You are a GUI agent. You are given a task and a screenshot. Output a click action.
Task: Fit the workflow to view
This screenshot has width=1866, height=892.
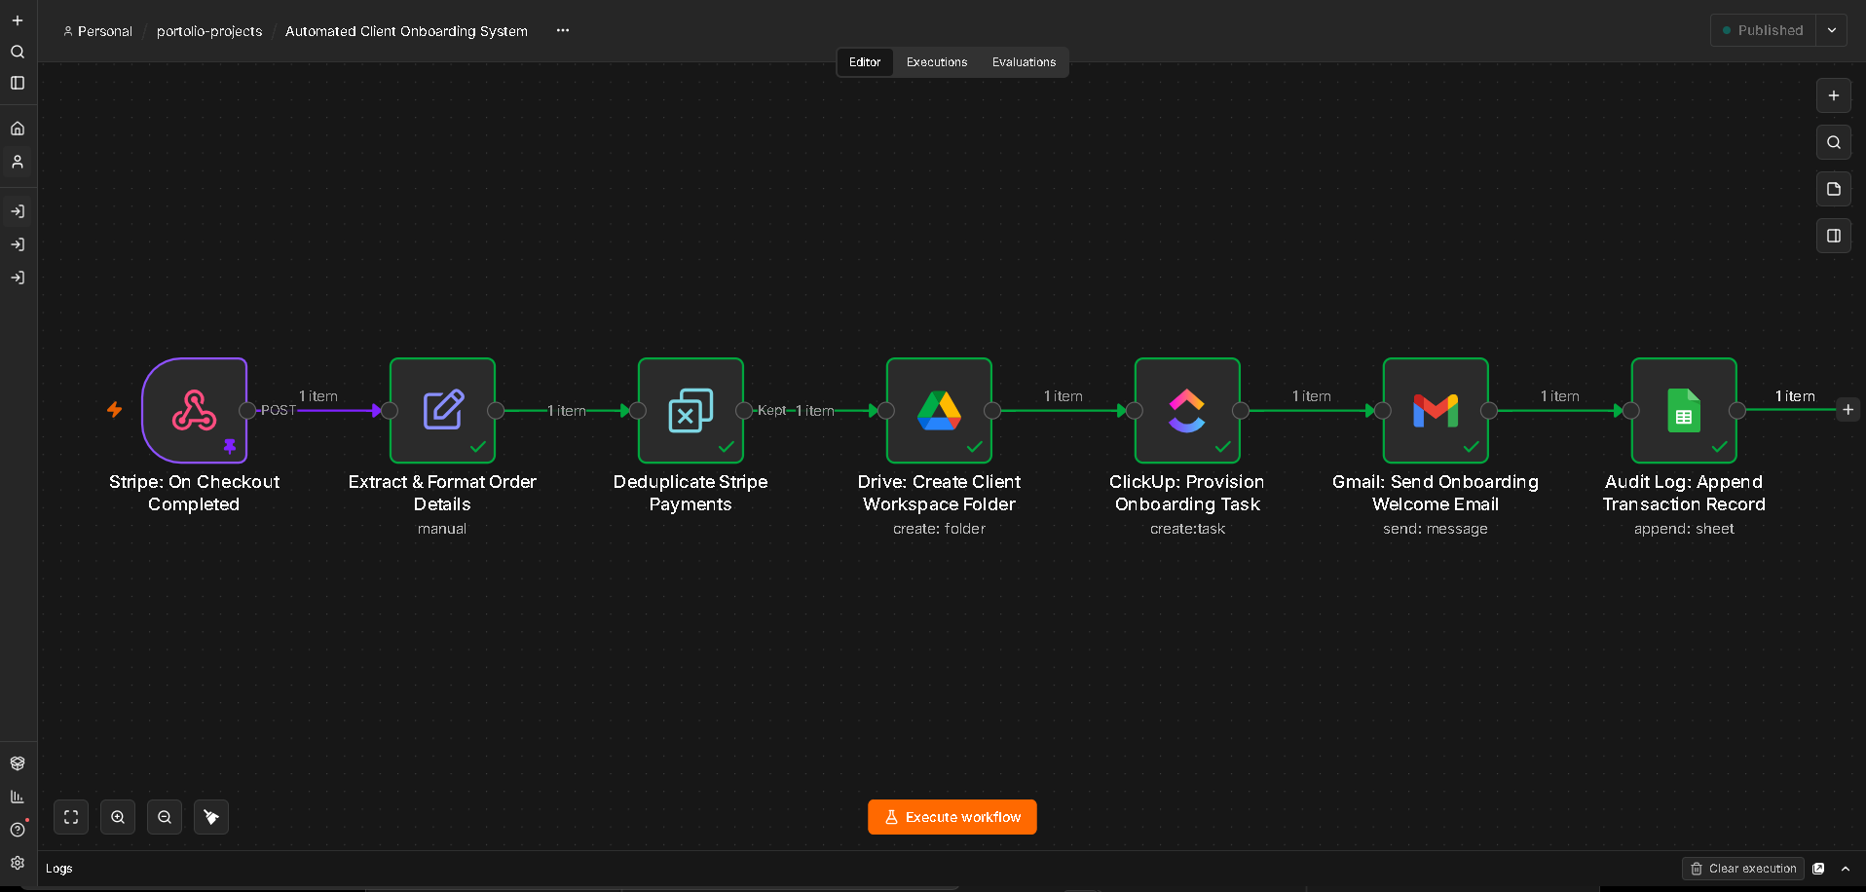(71, 817)
